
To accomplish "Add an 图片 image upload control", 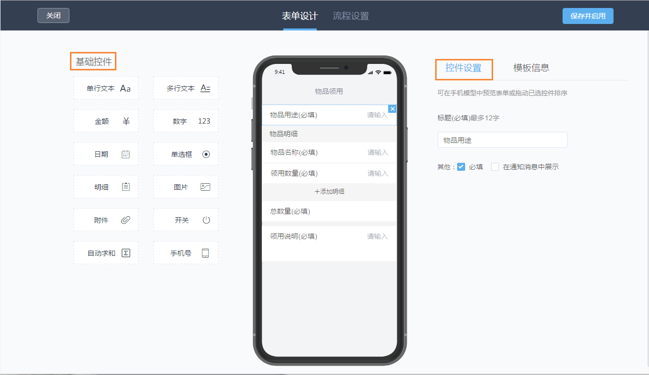I will 185,187.
